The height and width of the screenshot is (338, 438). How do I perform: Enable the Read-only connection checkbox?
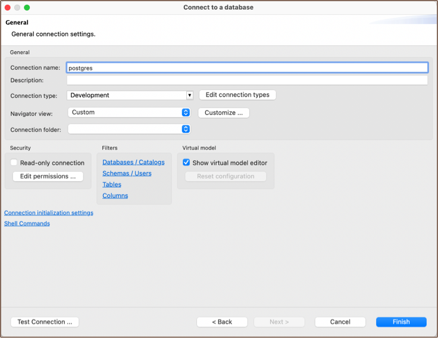pyautogui.click(x=14, y=163)
